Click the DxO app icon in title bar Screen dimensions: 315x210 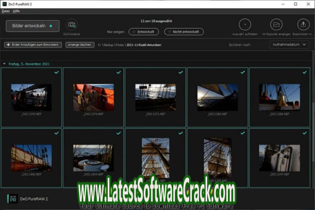pos(4,4)
